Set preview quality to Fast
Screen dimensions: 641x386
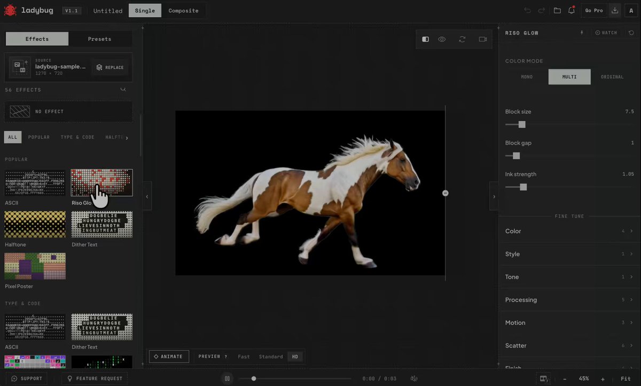click(244, 357)
